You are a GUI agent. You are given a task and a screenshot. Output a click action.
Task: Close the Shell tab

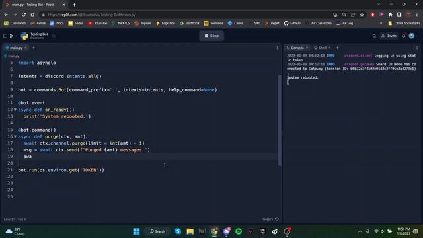point(329,48)
